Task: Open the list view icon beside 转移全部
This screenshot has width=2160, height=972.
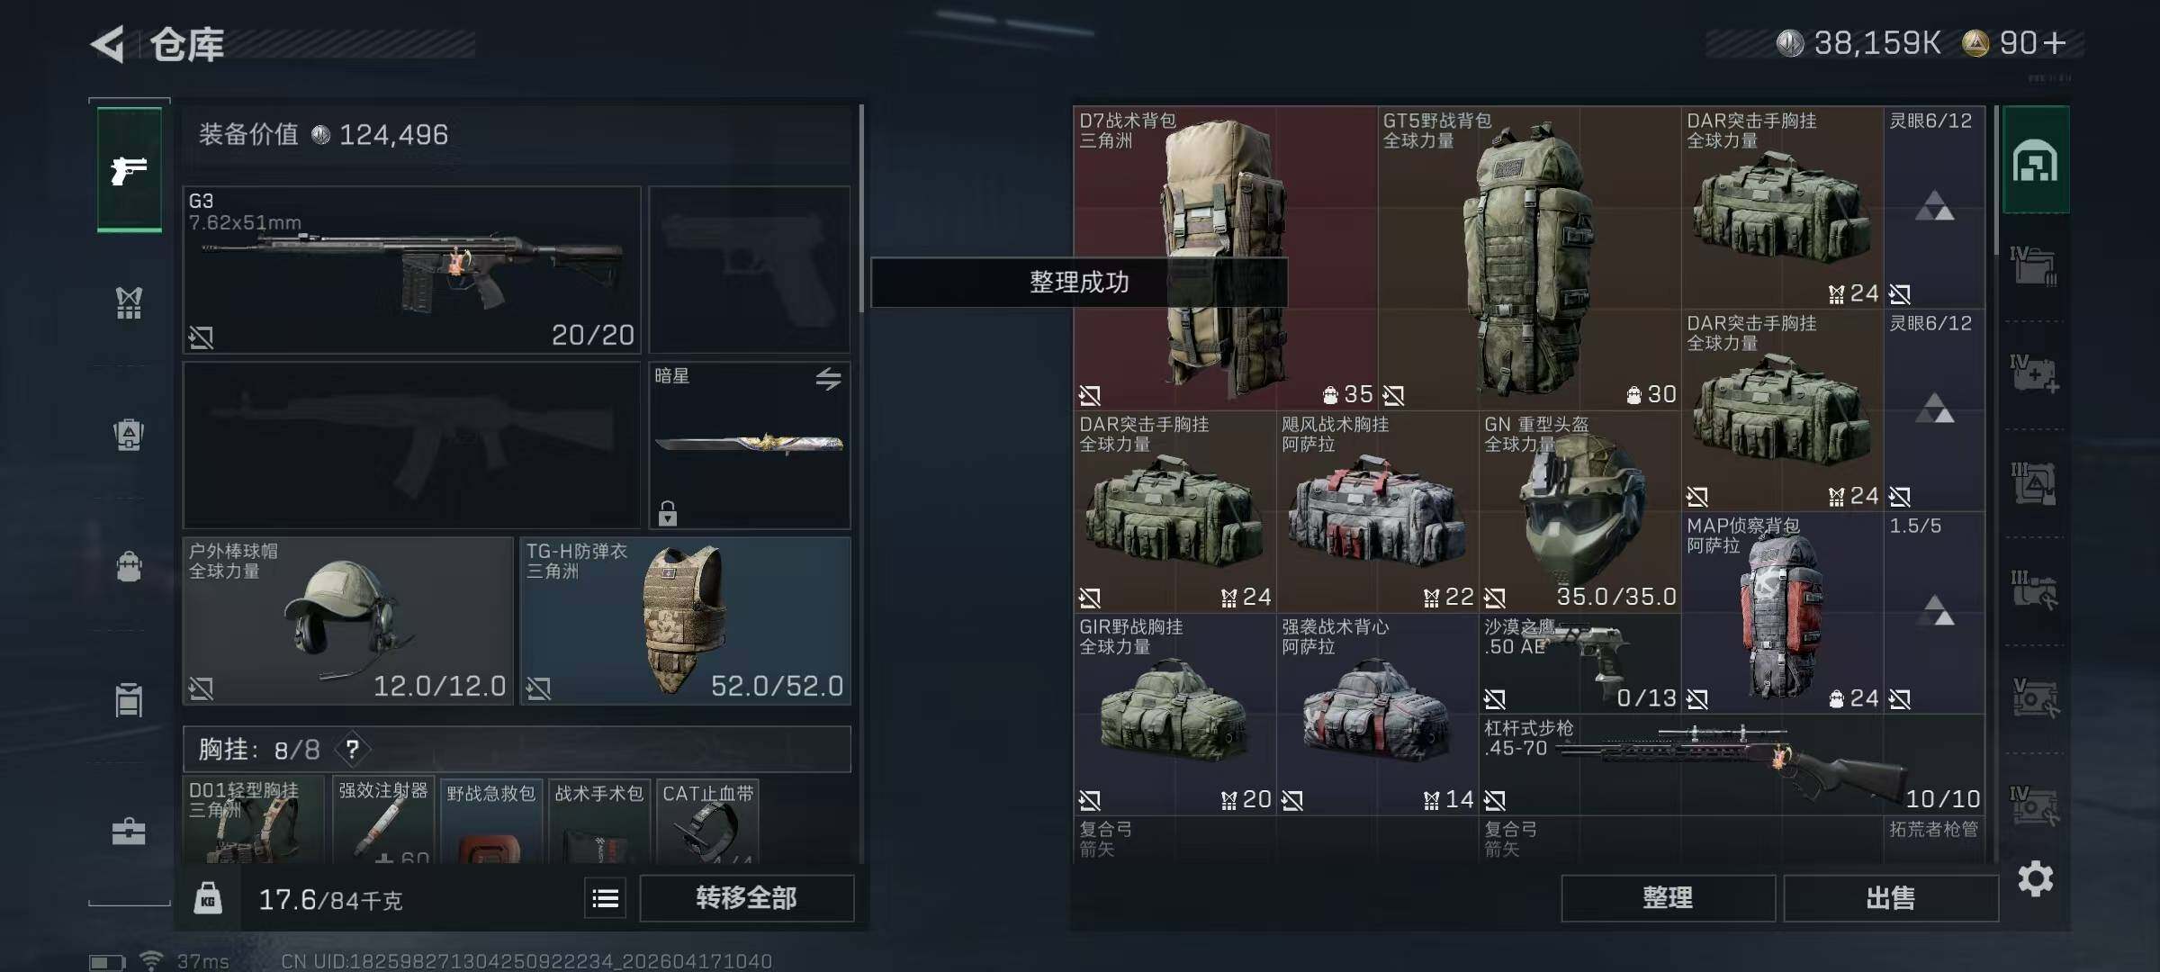Action: pos(605,898)
